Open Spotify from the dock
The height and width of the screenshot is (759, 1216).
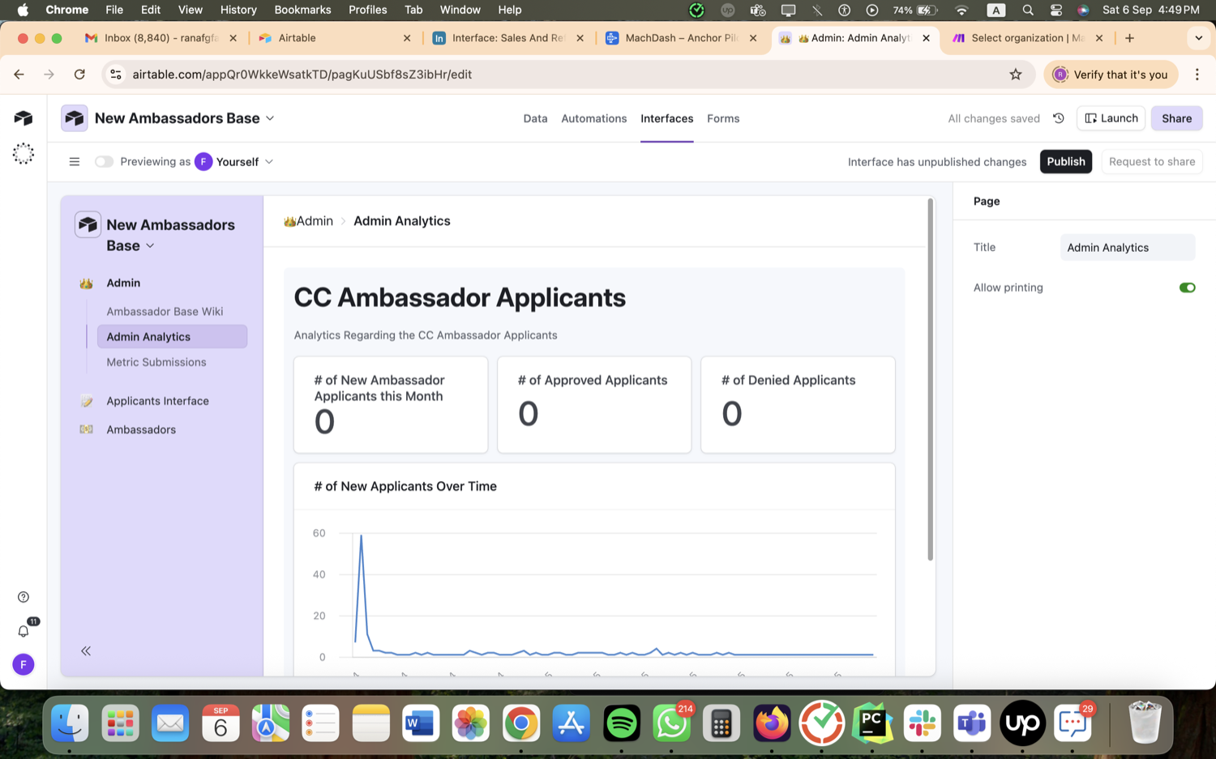tap(622, 723)
